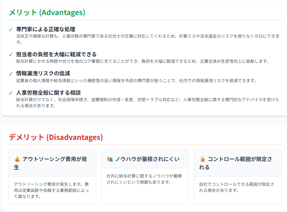The image size is (287, 212).
Task: Click checkmark icon beside 担当者の負担を大幅に軽減できる
Action: [11, 55]
